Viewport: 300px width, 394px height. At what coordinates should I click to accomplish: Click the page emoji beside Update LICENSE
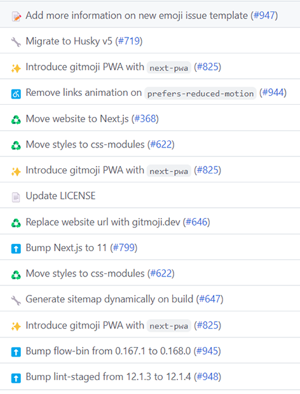coord(16,197)
